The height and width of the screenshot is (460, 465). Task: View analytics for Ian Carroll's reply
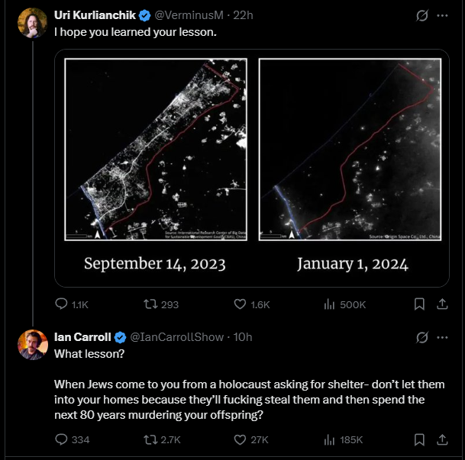pyautogui.click(x=331, y=439)
